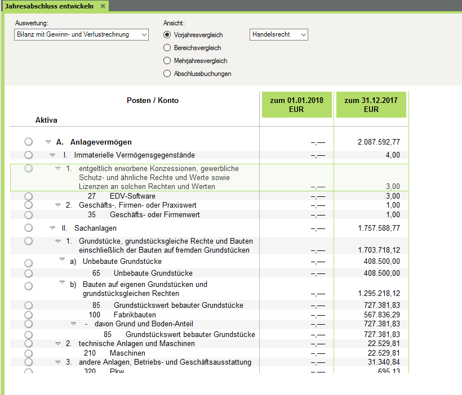
Task: Collapse Unbebaute Grundstücke subgroup a)
Action: coord(62,260)
